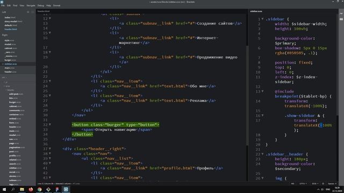Collapse header__right div at line 37

[50, 149]
